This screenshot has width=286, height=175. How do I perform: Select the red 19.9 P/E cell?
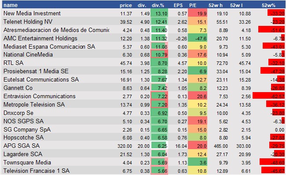(x=198, y=14)
